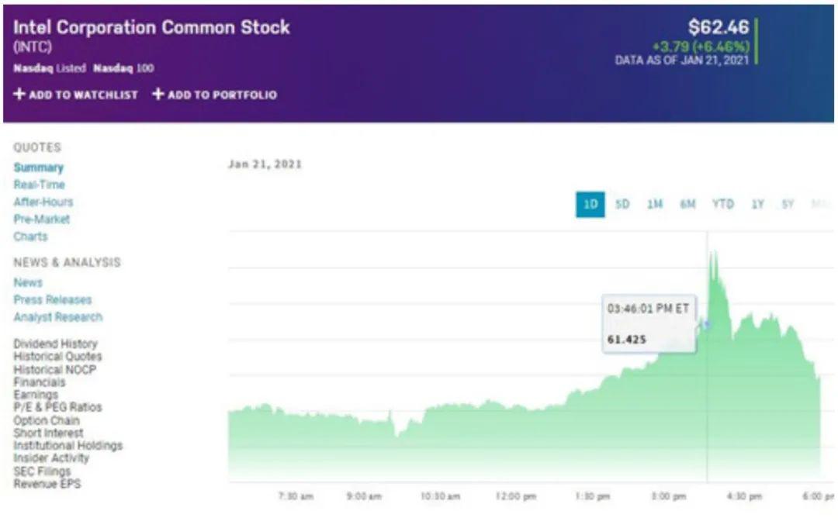View Pre-Market quotes

(x=41, y=219)
